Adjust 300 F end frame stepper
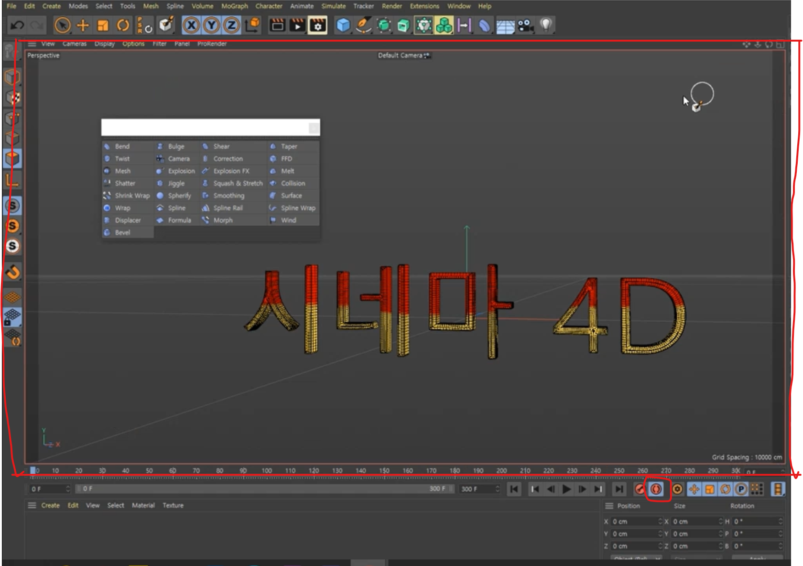The image size is (803, 566). (x=497, y=489)
